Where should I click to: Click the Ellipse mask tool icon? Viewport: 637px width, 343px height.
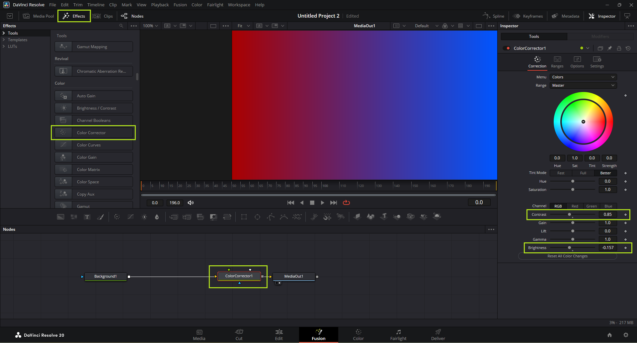[257, 217]
